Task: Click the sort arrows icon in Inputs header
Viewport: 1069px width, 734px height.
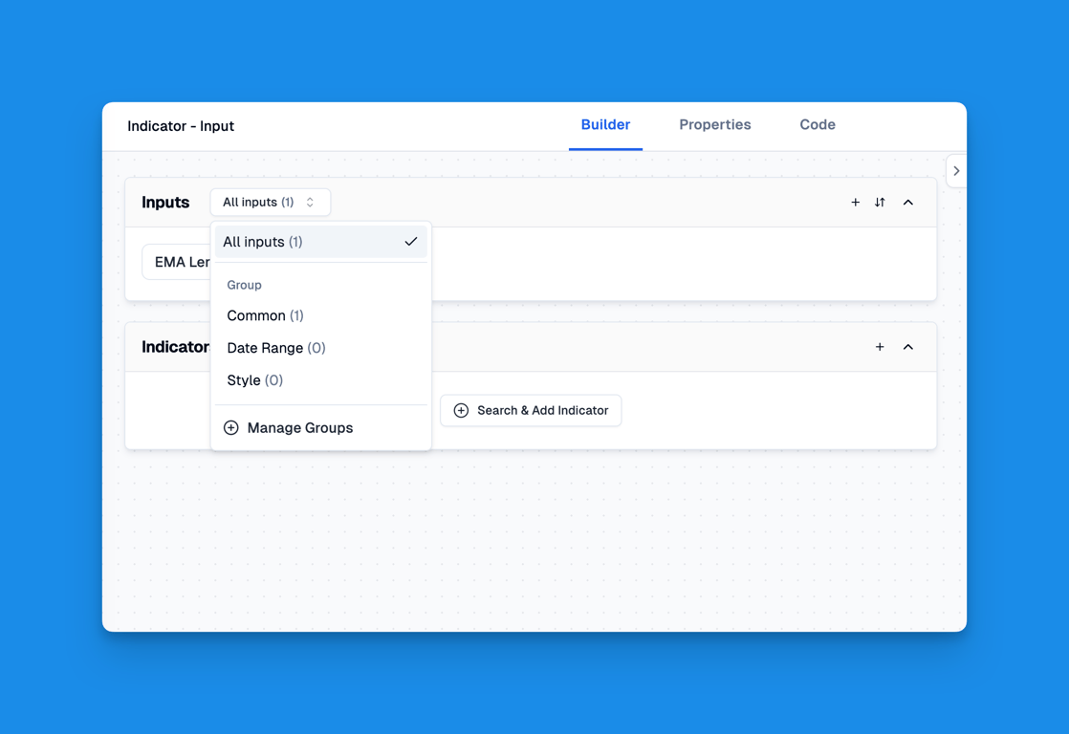Action: click(880, 203)
